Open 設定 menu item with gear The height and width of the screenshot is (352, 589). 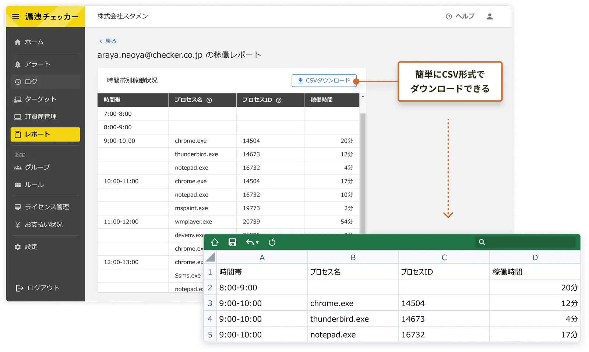45,247
